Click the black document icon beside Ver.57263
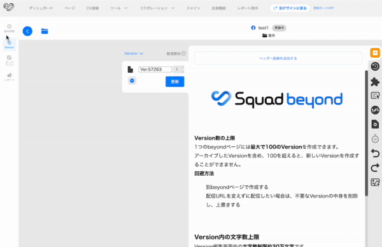This screenshot has height=247, width=382. [x=131, y=69]
